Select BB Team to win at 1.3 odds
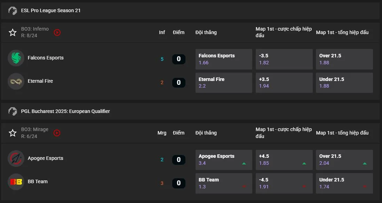The image size is (382, 203). point(224,183)
